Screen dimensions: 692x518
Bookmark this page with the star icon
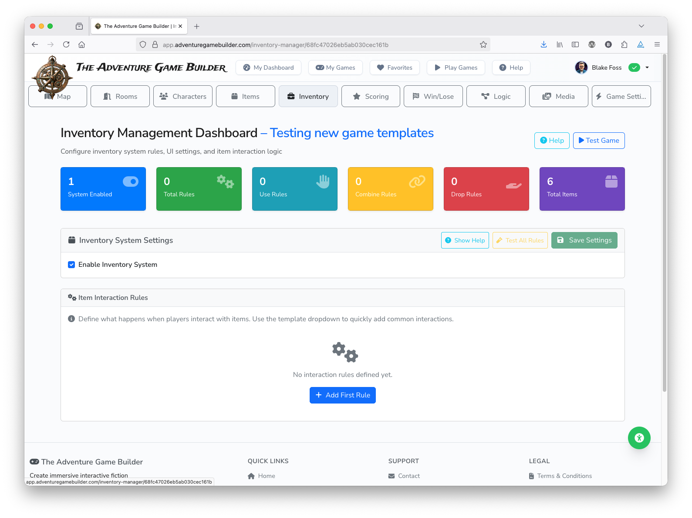click(483, 44)
